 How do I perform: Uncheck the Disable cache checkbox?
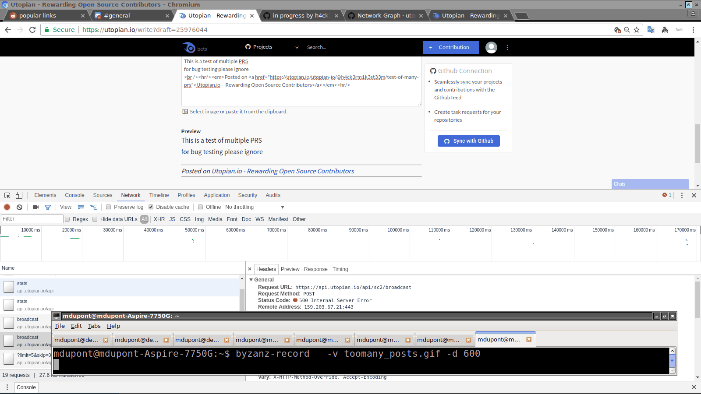(x=151, y=207)
